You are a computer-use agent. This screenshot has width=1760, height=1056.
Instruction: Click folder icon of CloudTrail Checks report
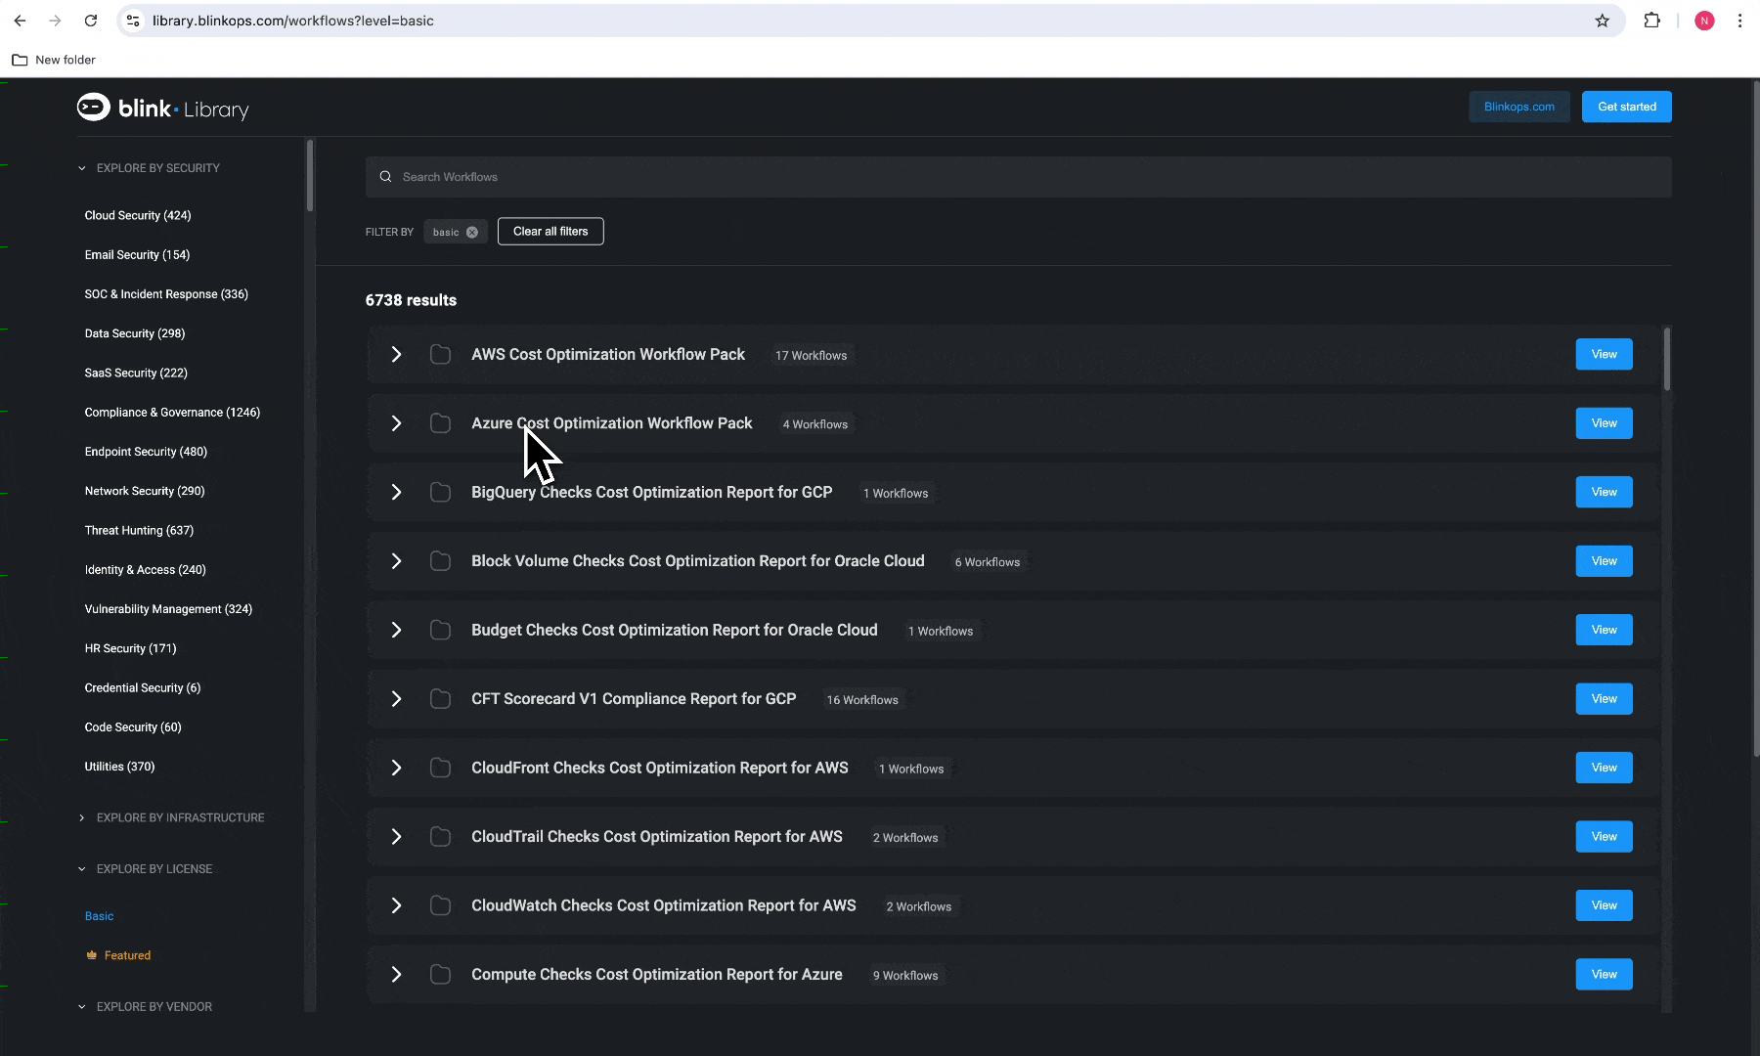click(440, 837)
